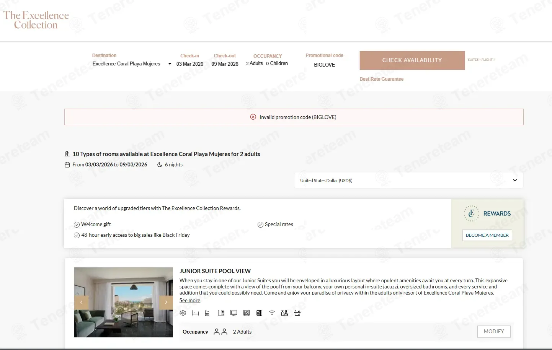Click the air conditioning snowflake amenity icon
Screen dimensions: 552x350
183,313
